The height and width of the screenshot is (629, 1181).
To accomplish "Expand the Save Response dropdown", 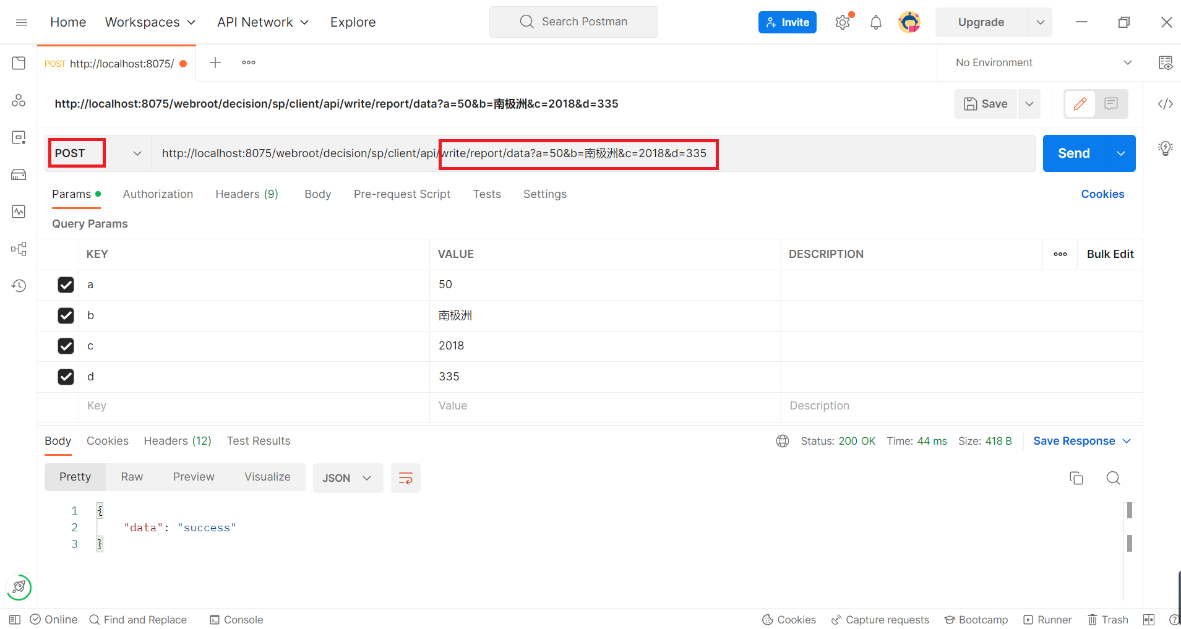I will pos(1082,441).
